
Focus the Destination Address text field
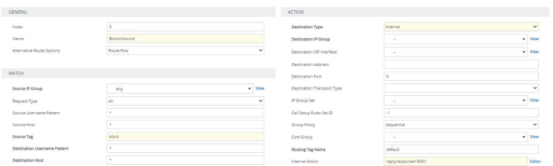point(461,65)
